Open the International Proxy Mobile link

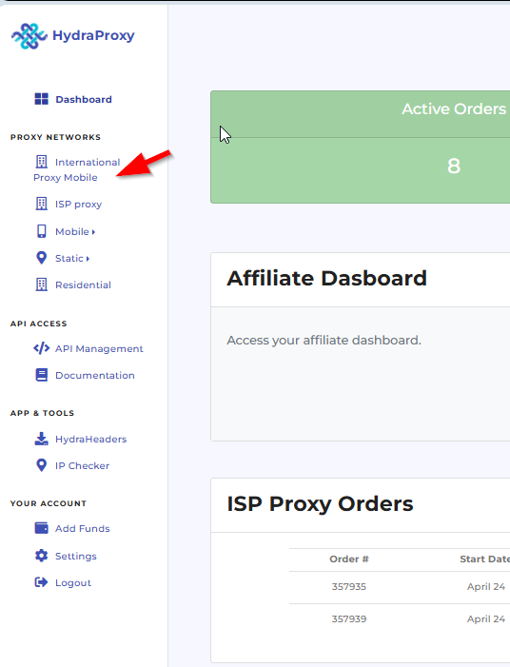pyautogui.click(x=77, y=169)
